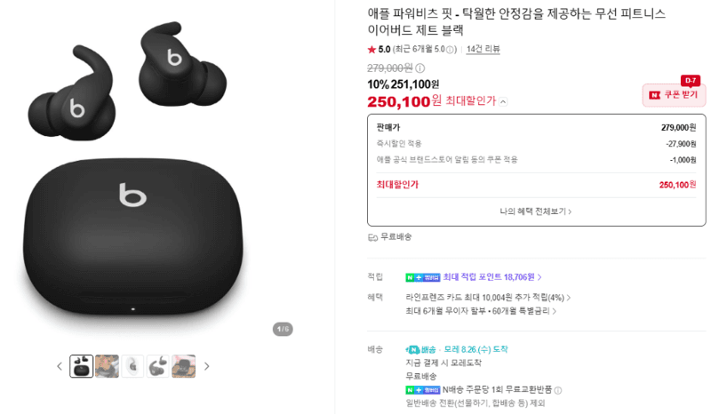Click the free shipping truck icon
Image resolution: width=711 pixels, height=415 pixels.
(372, 237)
